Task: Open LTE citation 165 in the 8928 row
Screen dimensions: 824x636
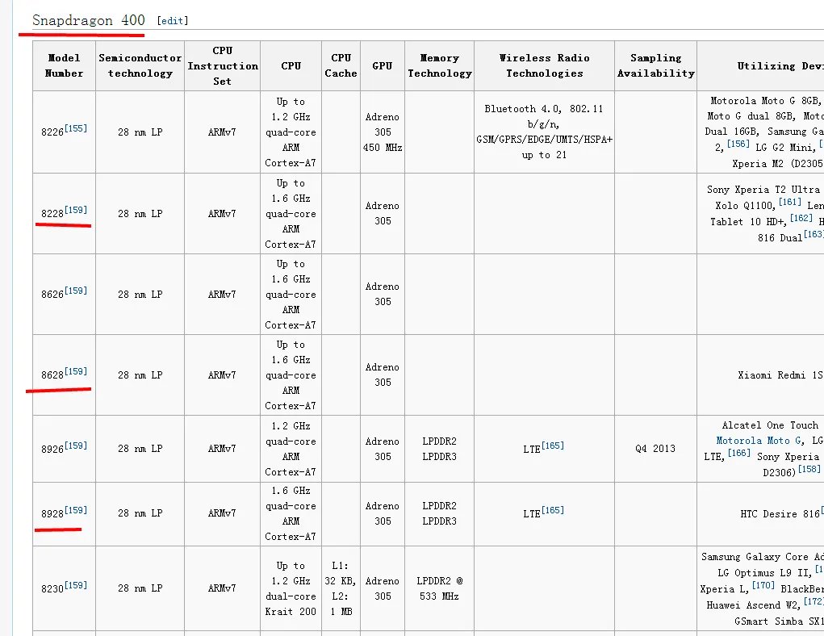Action: click(x=553, y=510)
